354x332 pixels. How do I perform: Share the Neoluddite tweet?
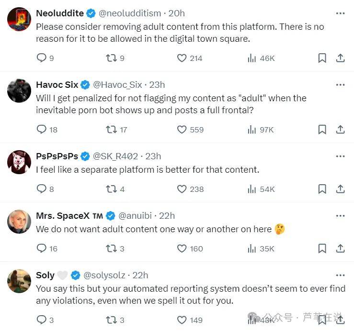(x=340, y=58)
